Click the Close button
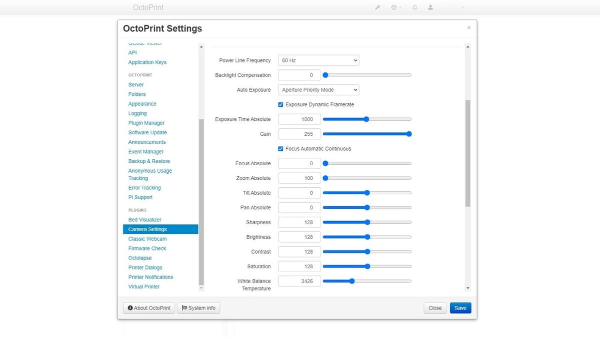Viewport: 600px width, 337px height. [x=435, y=308]
